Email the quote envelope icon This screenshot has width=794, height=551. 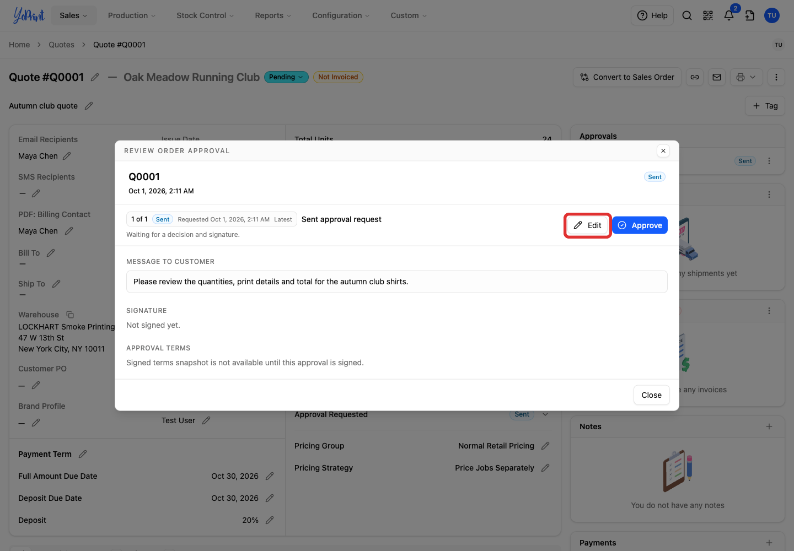[x=717, y=77]
